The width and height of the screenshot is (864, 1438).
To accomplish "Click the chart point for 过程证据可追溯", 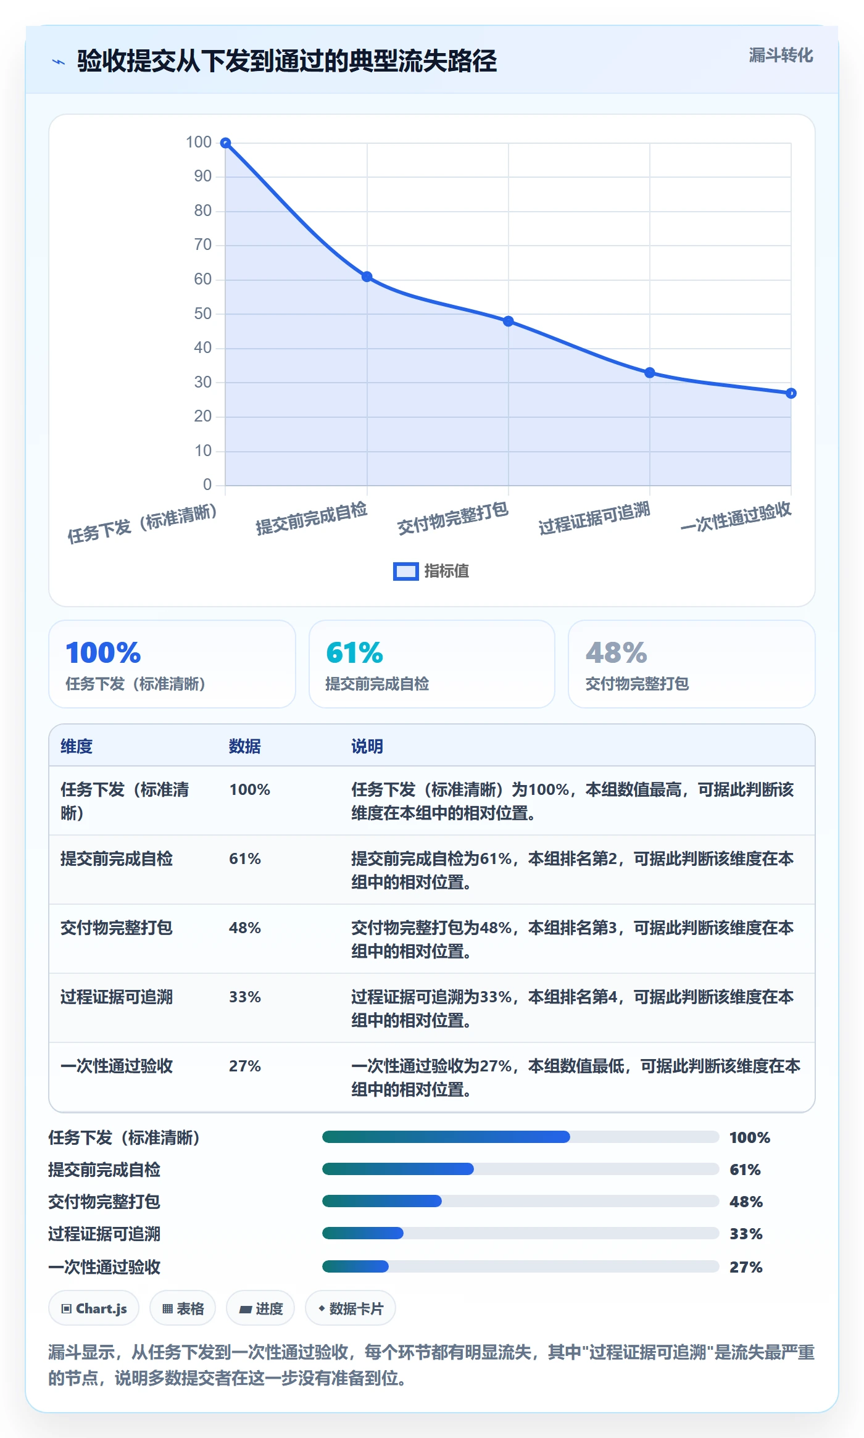I will point(650,373).
